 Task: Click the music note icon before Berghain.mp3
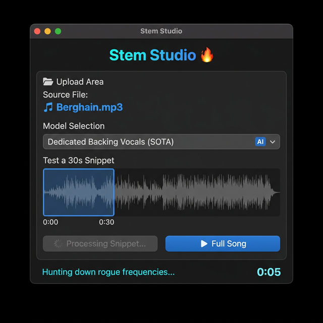(48, 107)
